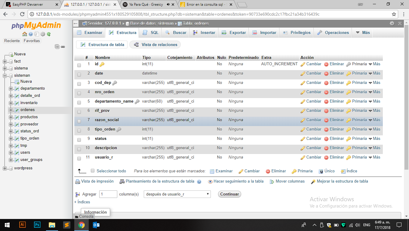Open page-related settings gear in header

392,23
